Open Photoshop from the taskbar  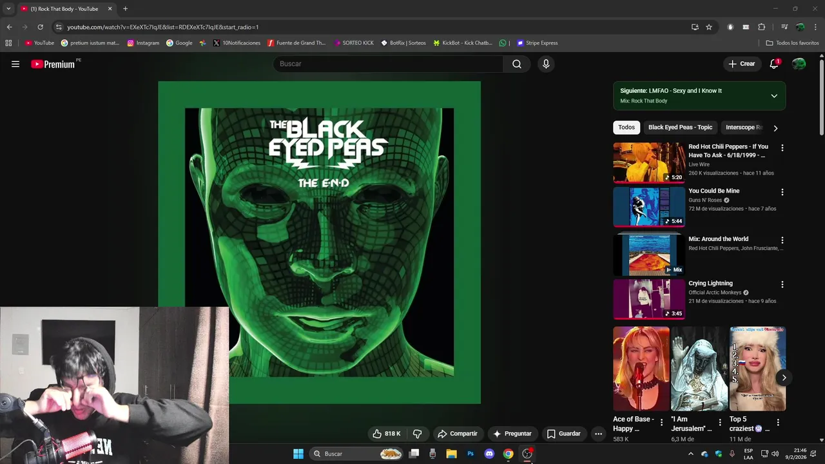click(471, 454)
